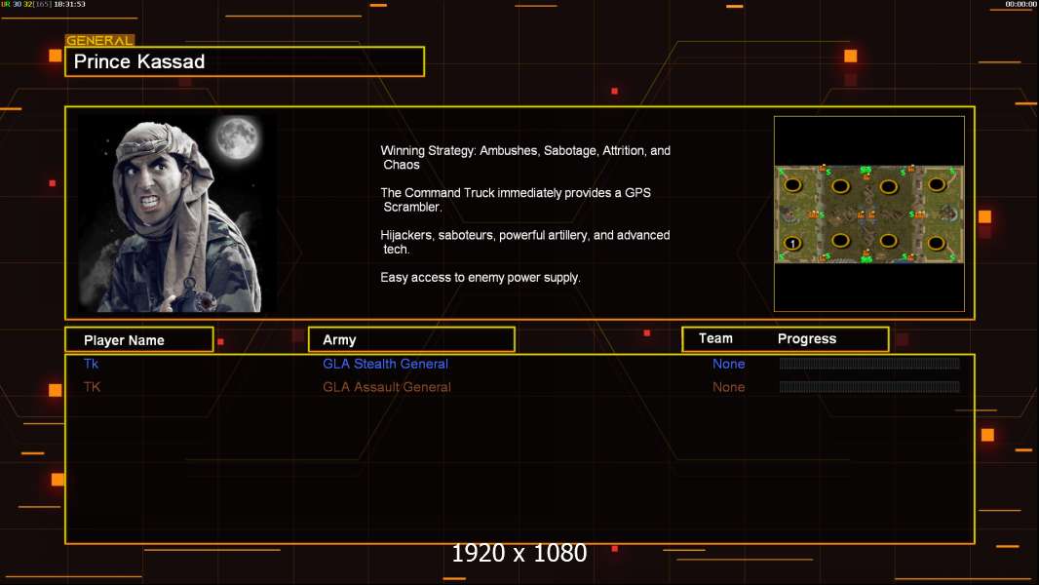Click the orange None team value

[728, 387]
